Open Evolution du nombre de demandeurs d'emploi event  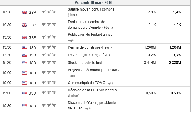tap(90, 25)
